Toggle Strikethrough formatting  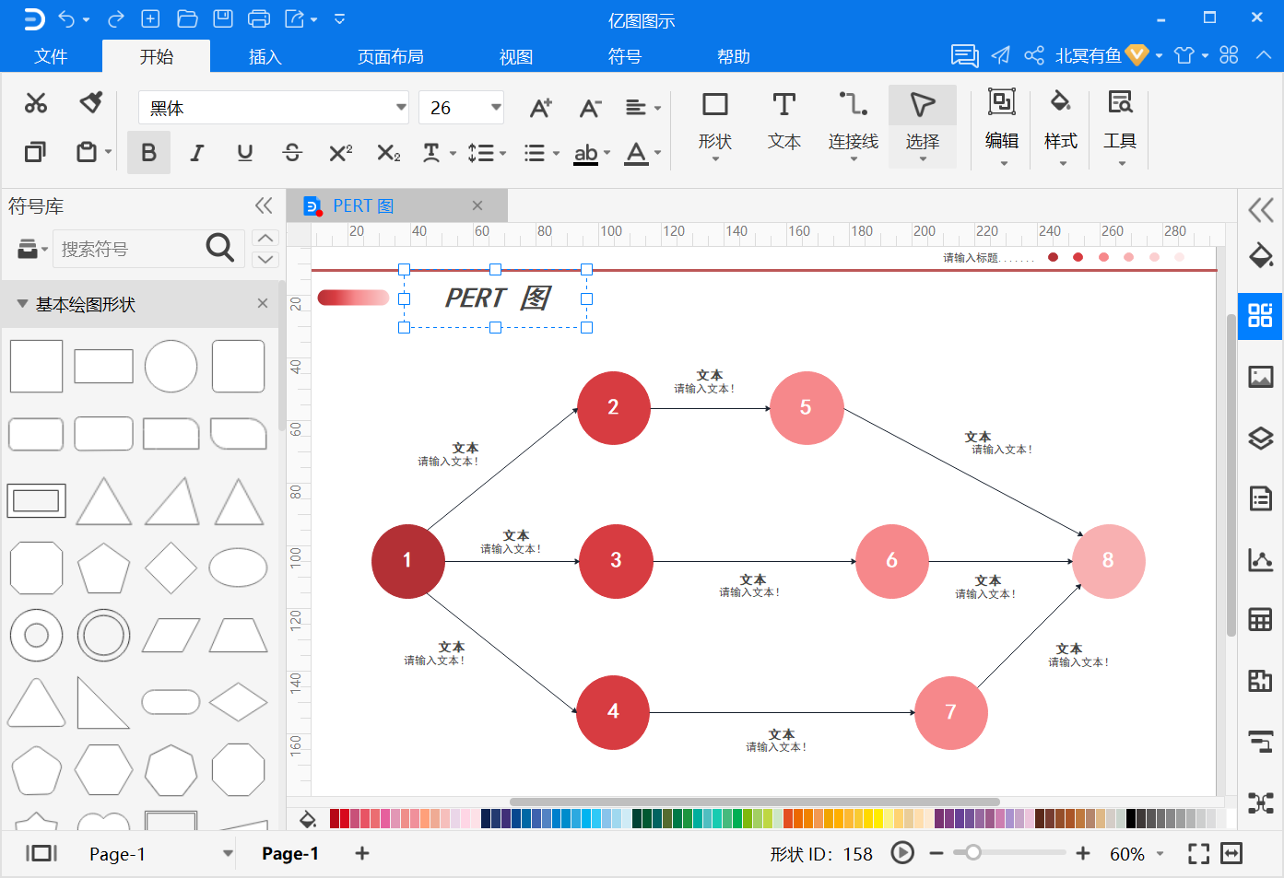click(292, 152)
